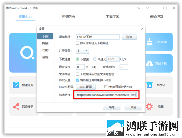
Task: Open the title bar dropdown chevron menu
Action: tap(147, 8)
